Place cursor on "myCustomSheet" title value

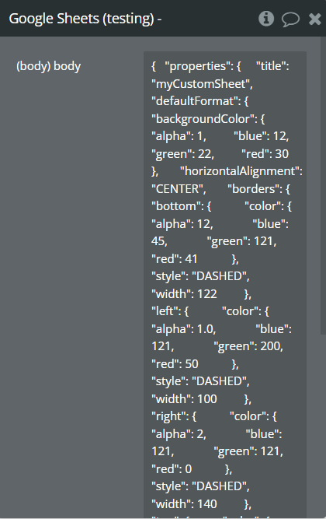202,84
